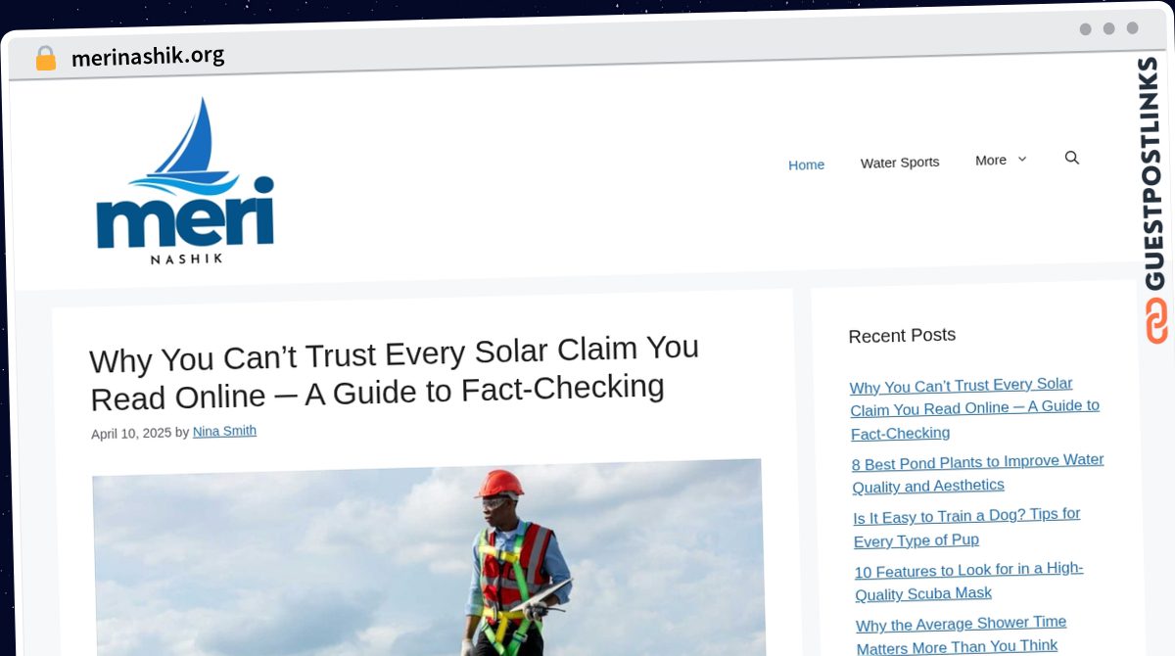Open 'Is It Easy to Train a Dog' post
1175x656 pixels.
point(966,527)
